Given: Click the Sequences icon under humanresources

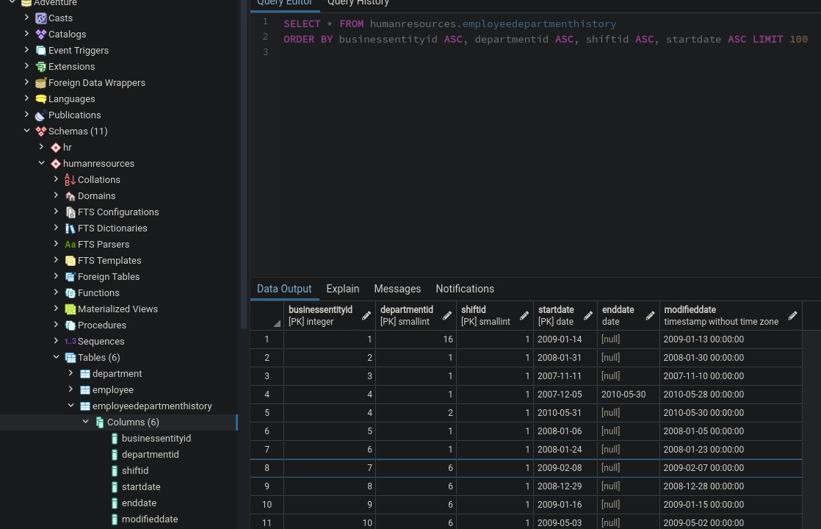Looking at the screenshot, I should [70, 341].
